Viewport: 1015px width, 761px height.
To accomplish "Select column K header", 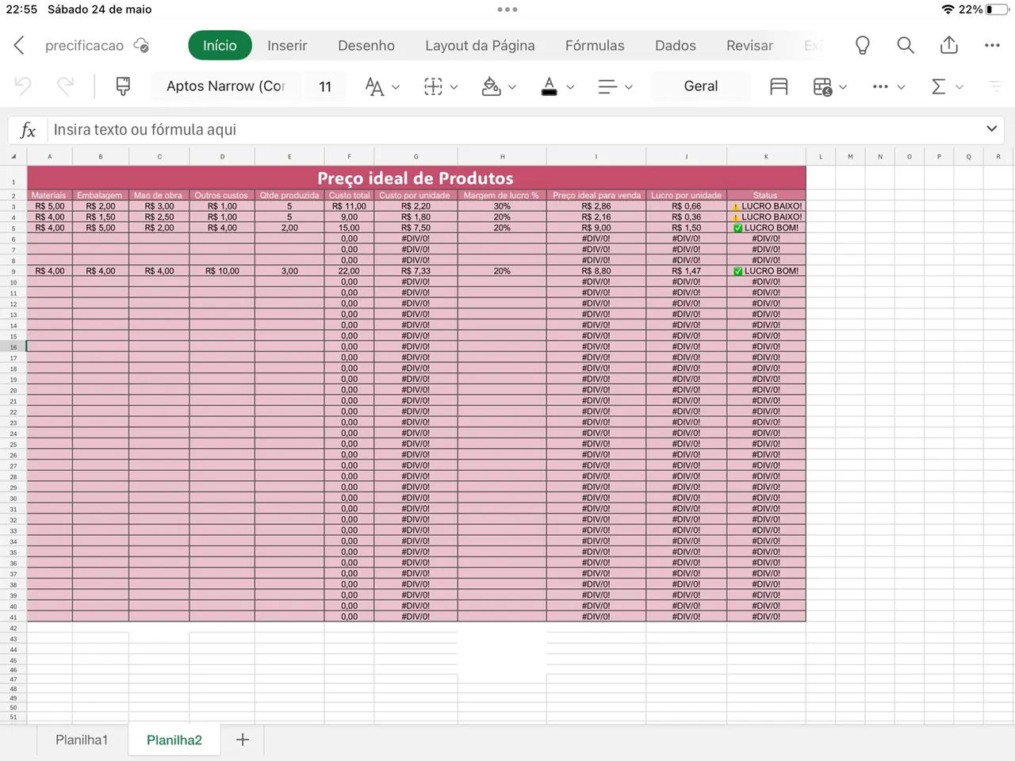I will point(766,156).
